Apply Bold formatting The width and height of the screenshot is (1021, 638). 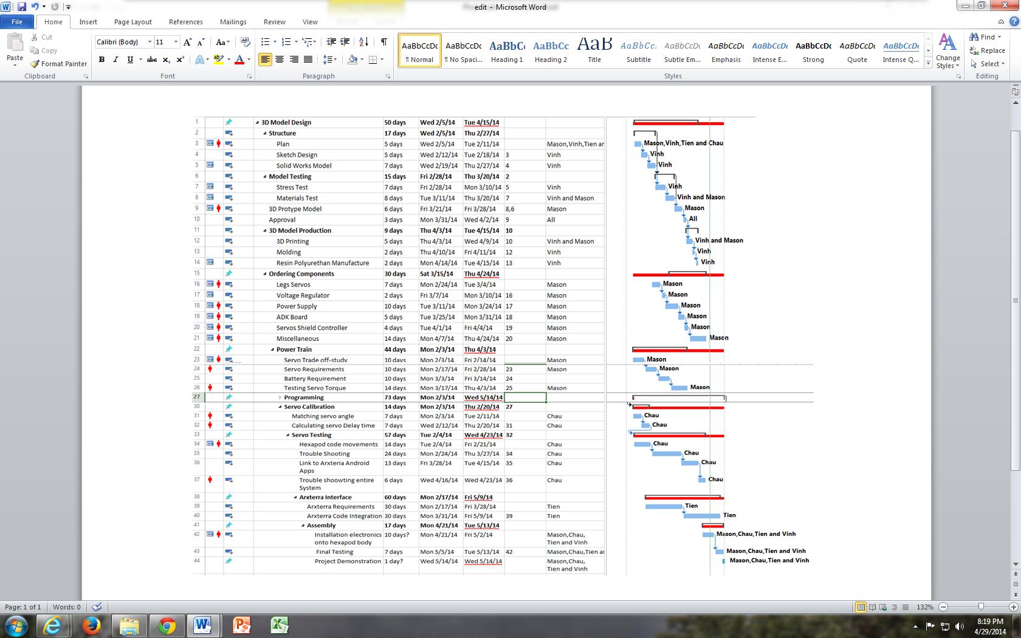(101, 60)
